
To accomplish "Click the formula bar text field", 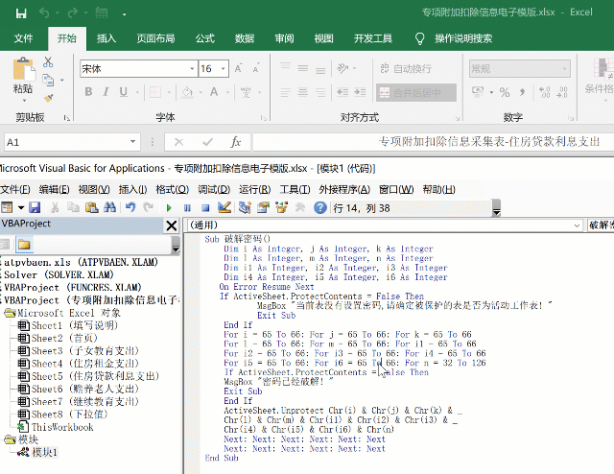I will 433,142.
